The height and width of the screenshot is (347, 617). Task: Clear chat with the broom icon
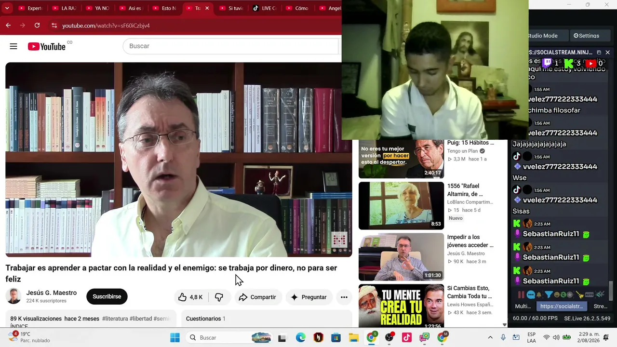[x=580, y=294]
